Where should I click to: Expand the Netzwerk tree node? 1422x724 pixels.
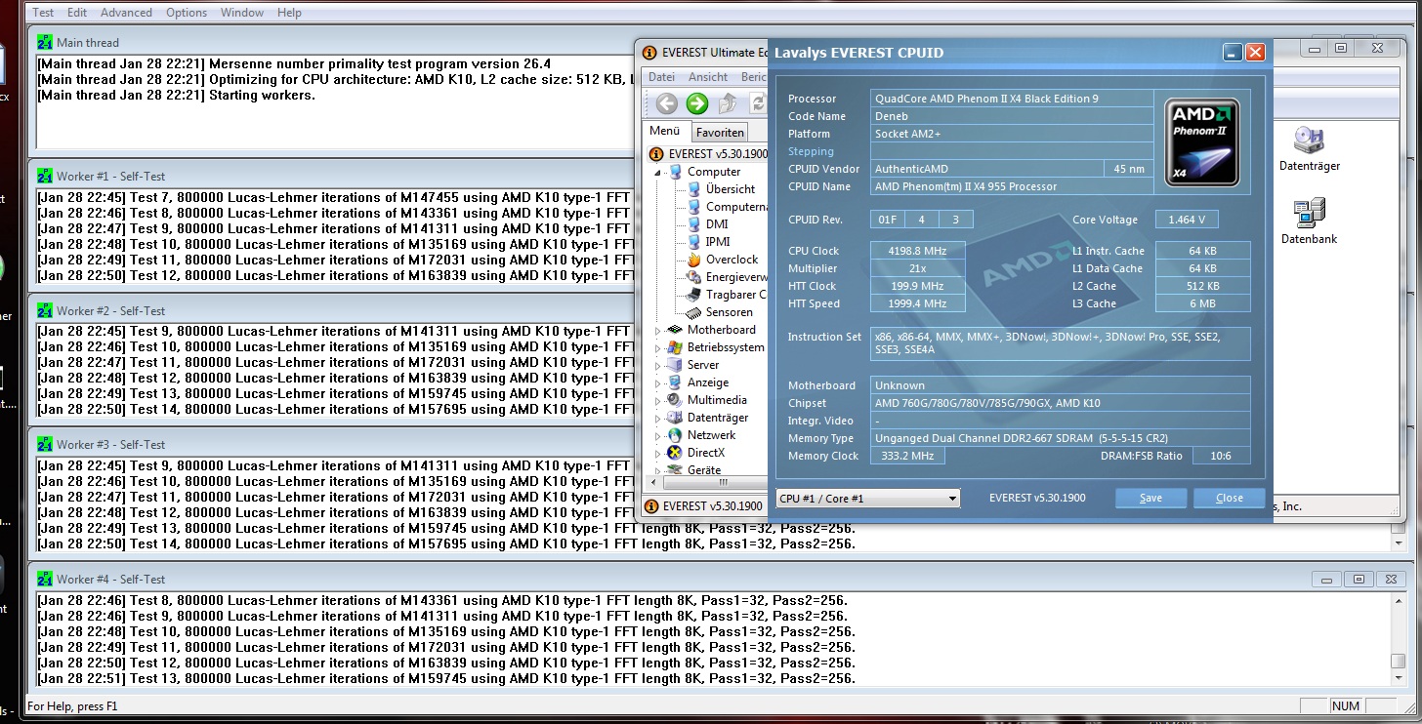click(x=658, y=436)
